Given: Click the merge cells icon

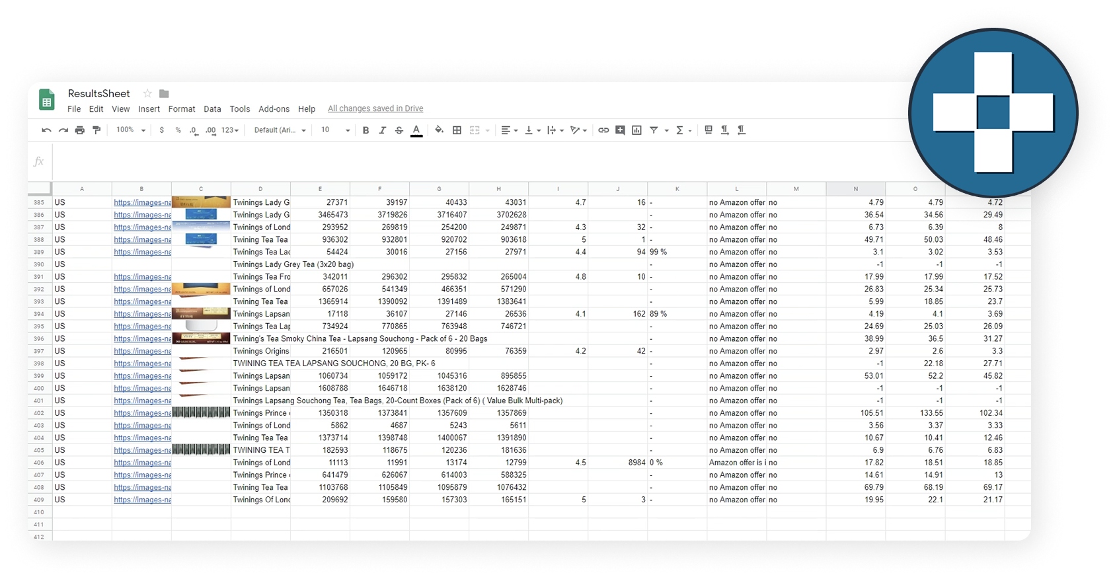Looking at the screenshot, I should pyautogui.click(x=475, y=130).
